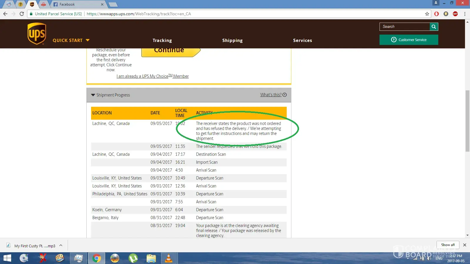Launch uTorrent from the taskbar
This screenshot has height=264, width=470.
point(133,258)
